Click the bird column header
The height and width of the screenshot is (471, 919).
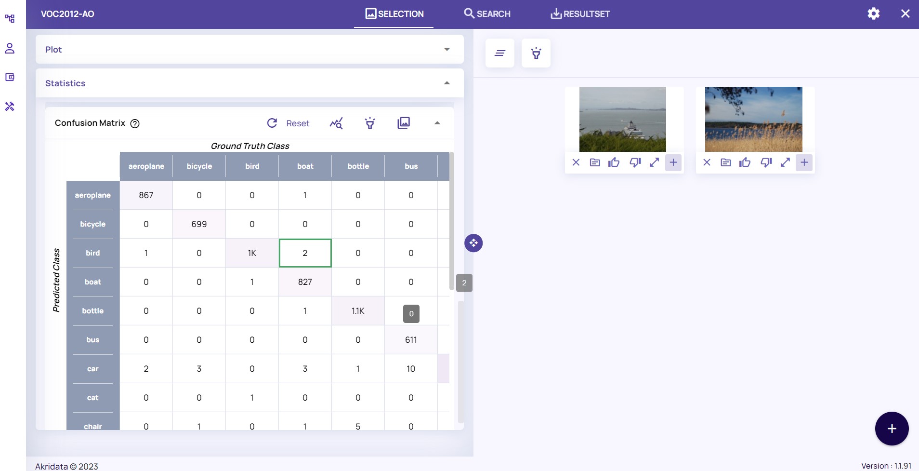(252, 166)
